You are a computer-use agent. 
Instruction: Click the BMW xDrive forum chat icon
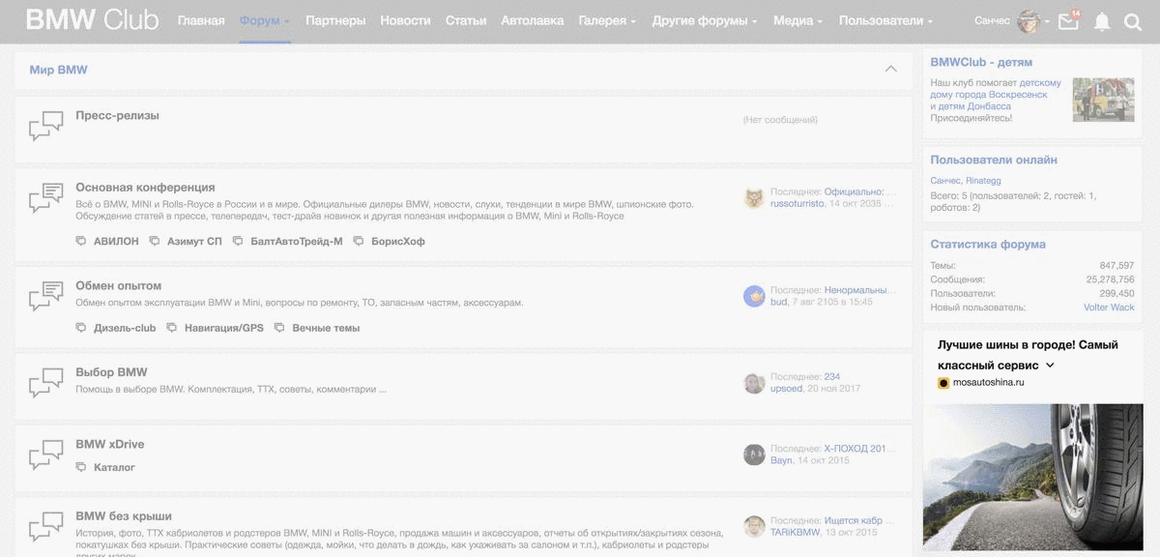coord(45,454)
